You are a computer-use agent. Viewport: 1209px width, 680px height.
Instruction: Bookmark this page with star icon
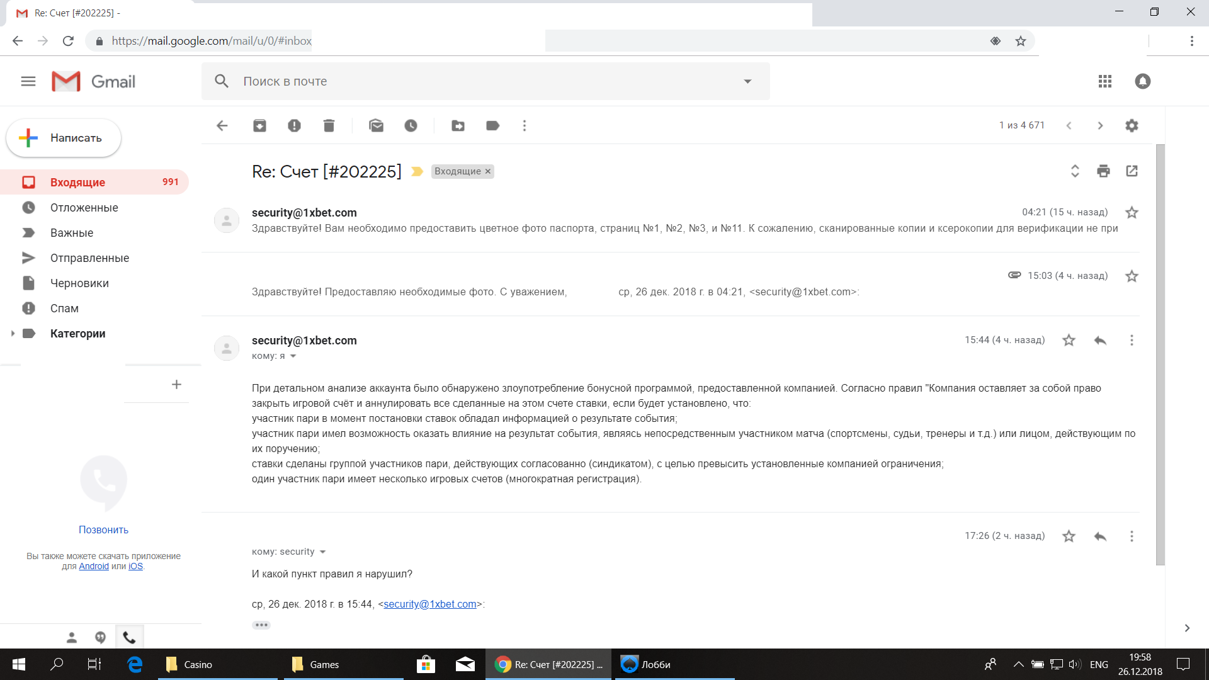(1021, 41)
